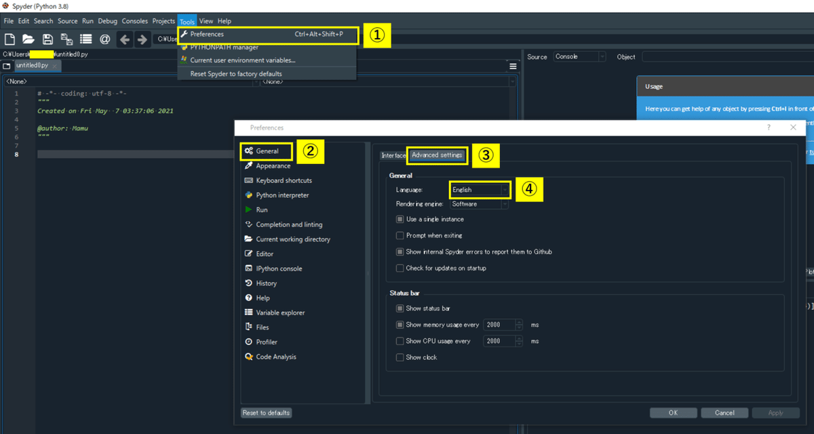Open the General section in Preferences sidebar
Image resolution: width=814 pixels, height=434 pixels.
268,151
